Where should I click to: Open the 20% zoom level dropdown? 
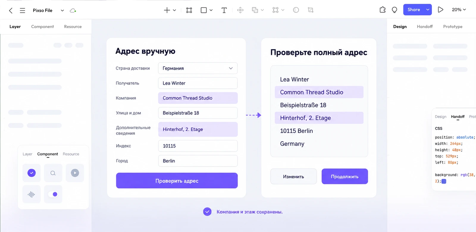click(x=459, y=10)
